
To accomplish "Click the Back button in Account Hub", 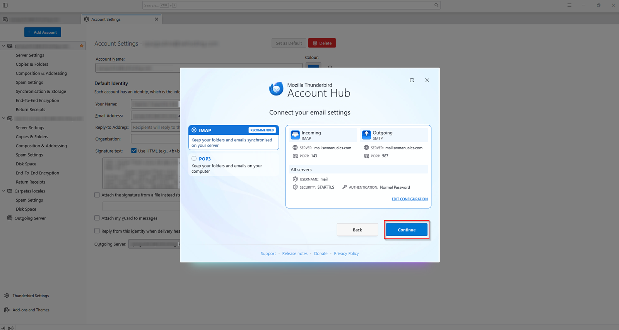I will pyautogui.click(x=357, y=230).
